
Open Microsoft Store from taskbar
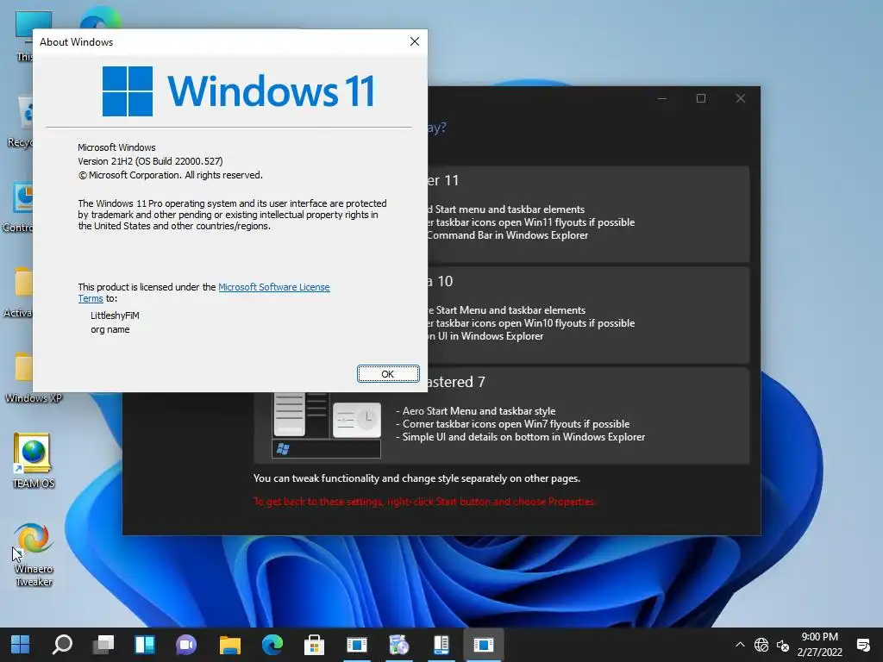coord(314,645)
